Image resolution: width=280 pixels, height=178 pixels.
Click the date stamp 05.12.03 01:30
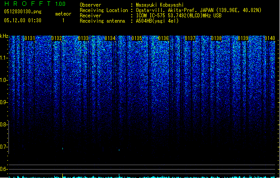point(23,20)
